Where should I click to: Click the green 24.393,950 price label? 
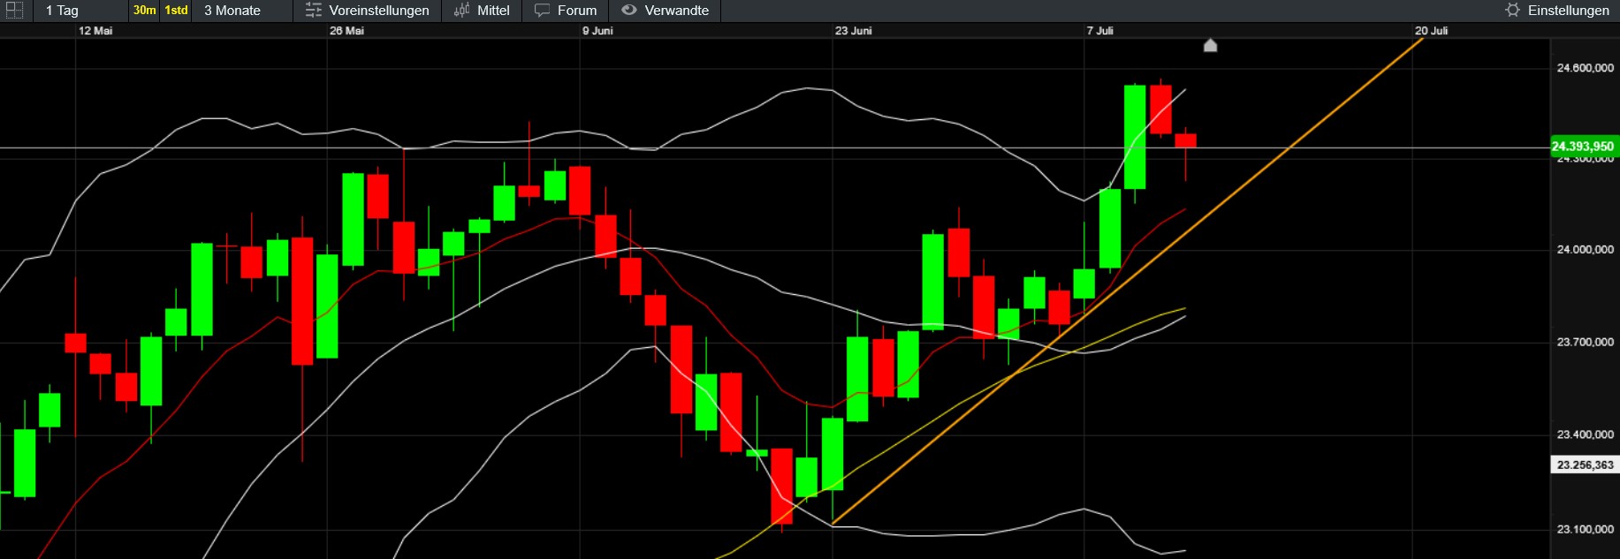tap(1585, 147)
